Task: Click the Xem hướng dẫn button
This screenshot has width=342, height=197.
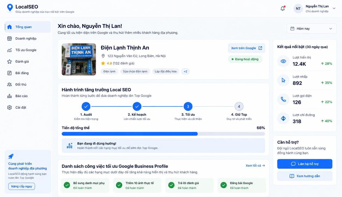Action: point(305,176)
